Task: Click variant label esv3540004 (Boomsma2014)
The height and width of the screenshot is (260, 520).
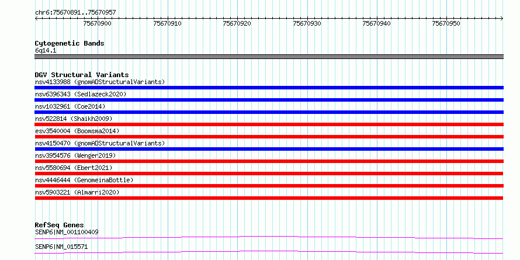Action: pos(77,131)
